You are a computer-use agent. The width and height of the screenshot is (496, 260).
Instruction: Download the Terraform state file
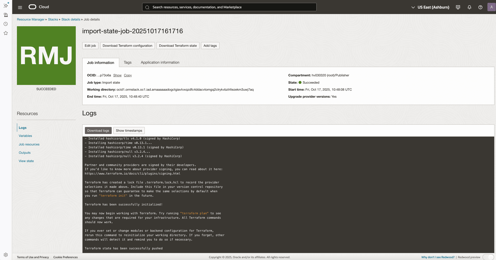point(178,45)
